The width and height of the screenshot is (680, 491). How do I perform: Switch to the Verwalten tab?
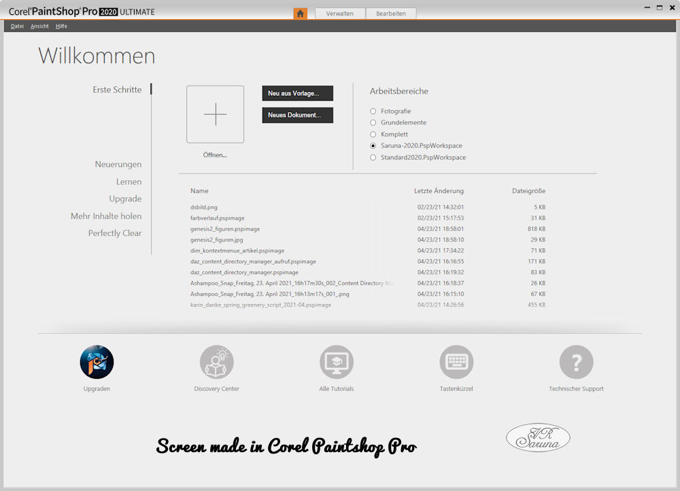[x=340, y=14]
